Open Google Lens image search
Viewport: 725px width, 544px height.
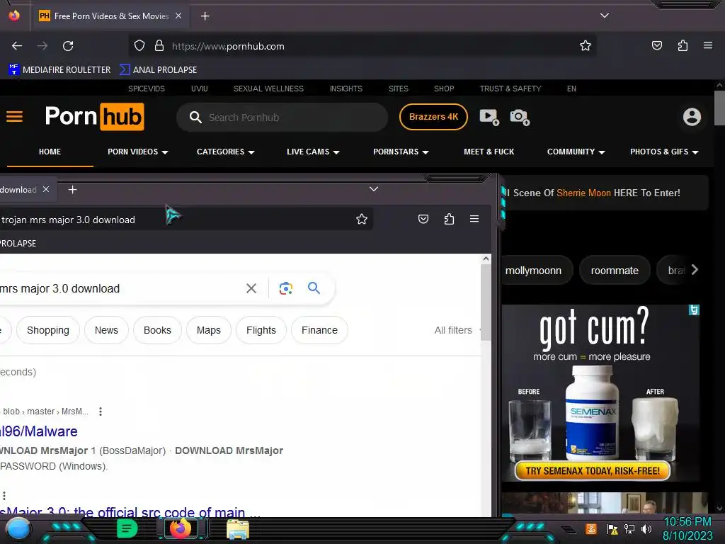pyautogui.click(x=286, y=288)
